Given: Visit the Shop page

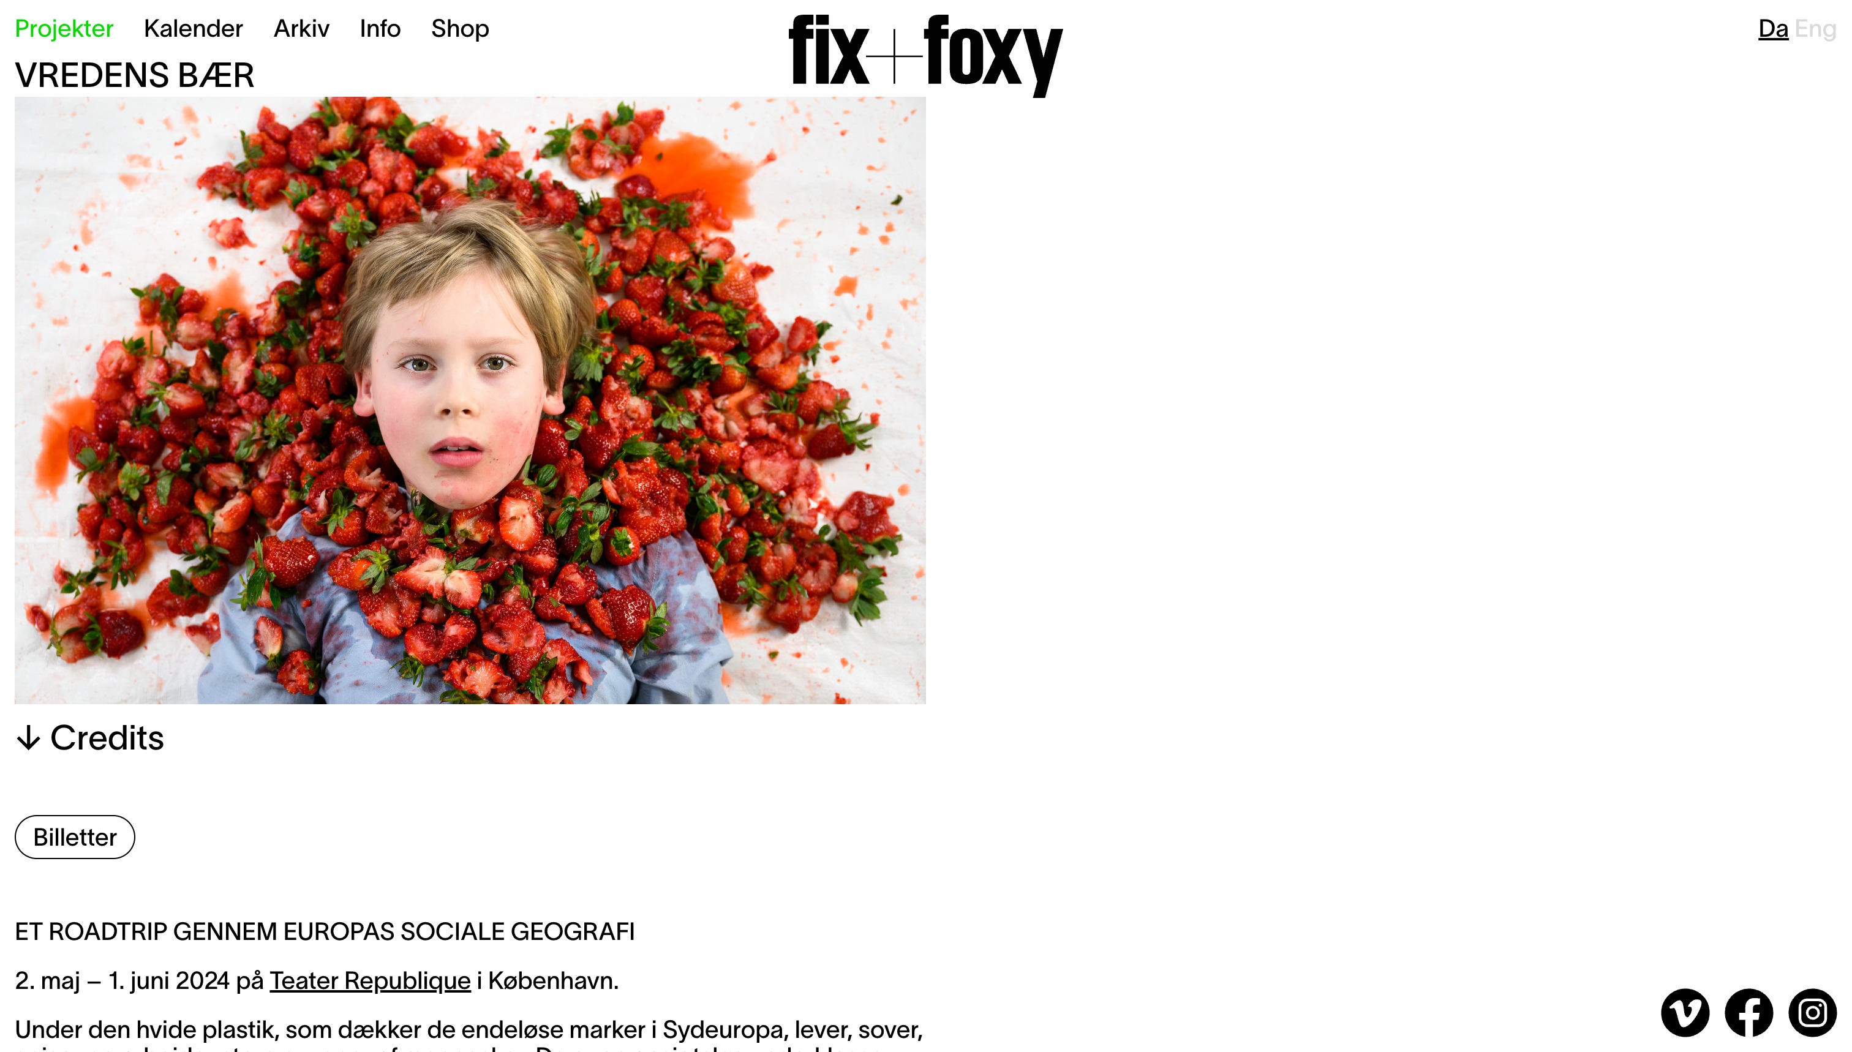Looking at the screenshot, I should 459,29.
